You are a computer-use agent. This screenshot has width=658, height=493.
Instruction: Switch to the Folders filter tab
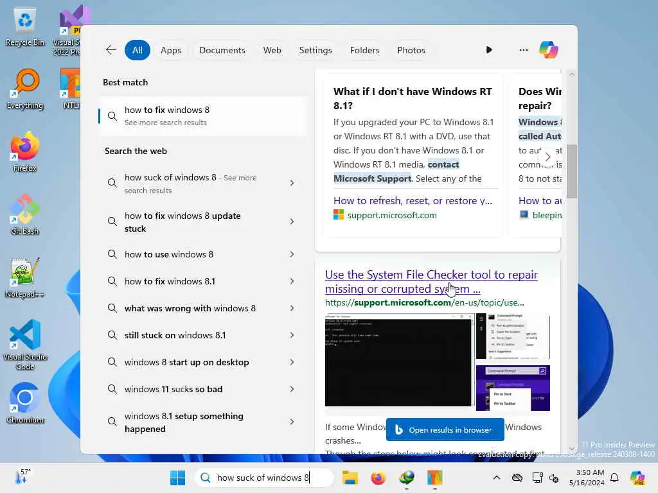(364, 50)
